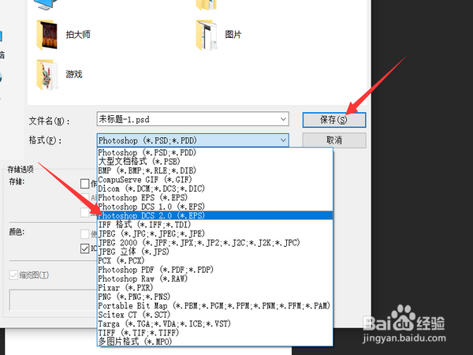Viewport: 473px width, 355px height.
Task: Collapse the 格式 format dropdown
Action: [283, 140]
